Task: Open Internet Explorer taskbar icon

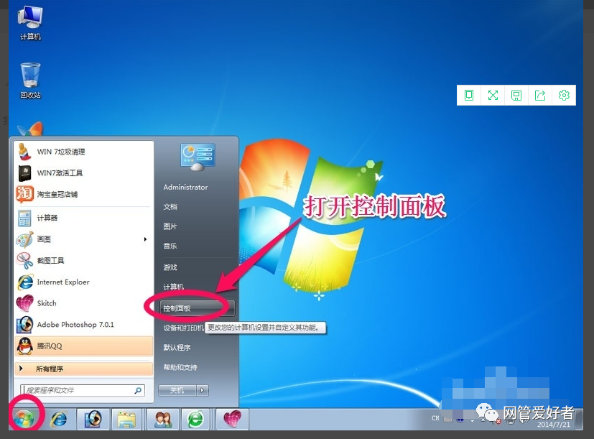Action: coord(59,420)
